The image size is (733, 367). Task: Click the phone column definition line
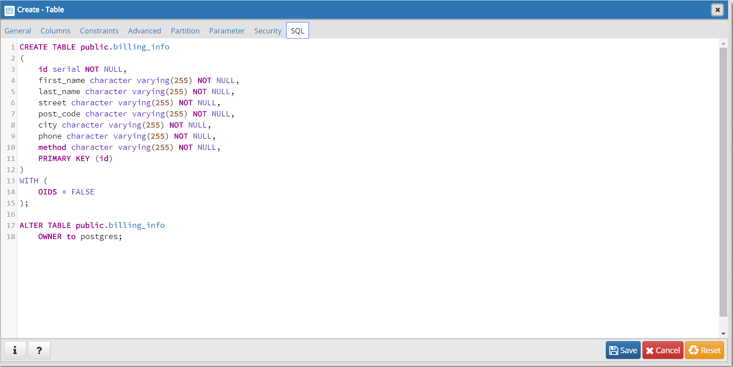[x=127, y=136]
